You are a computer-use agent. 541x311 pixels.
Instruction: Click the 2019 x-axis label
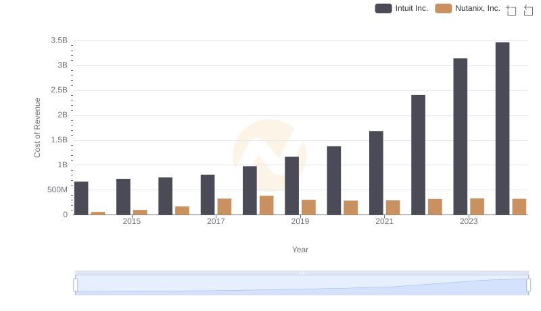[x=300, y=221]
